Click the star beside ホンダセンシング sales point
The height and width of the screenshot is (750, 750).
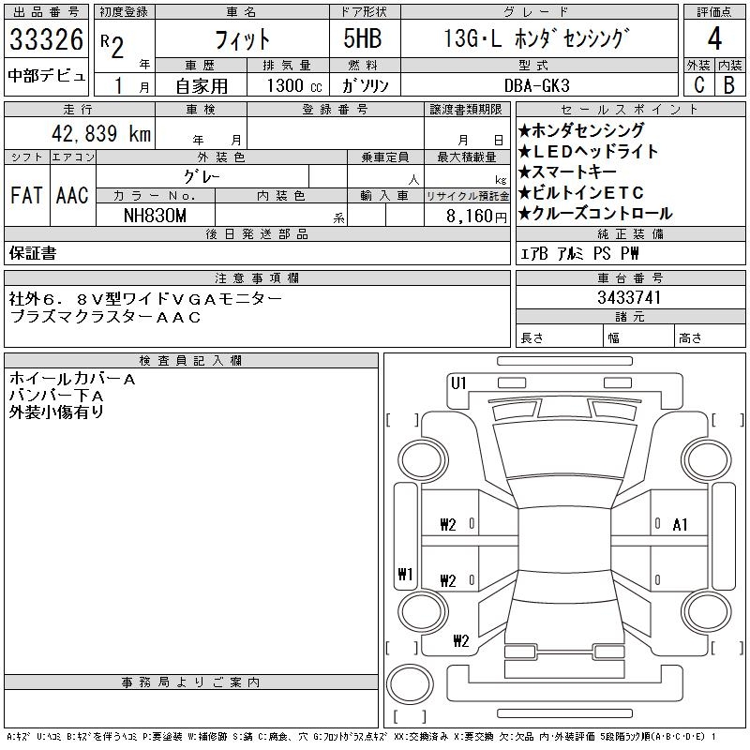(x=525, y=130)
